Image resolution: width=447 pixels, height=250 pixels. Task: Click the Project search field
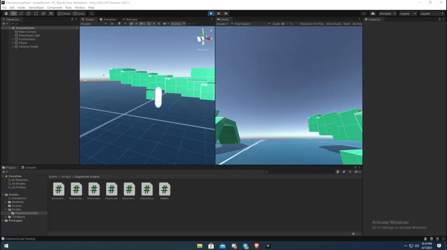(299, 172)
